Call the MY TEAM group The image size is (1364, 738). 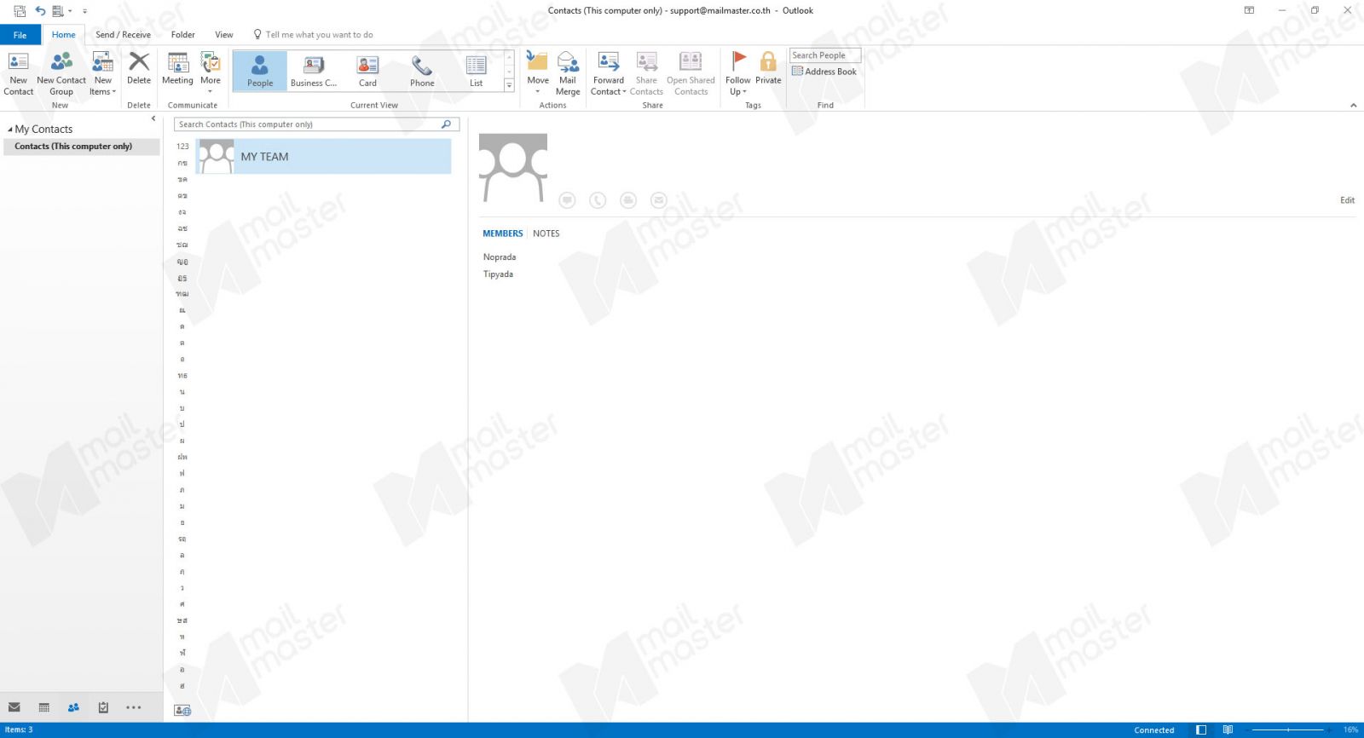598,200
